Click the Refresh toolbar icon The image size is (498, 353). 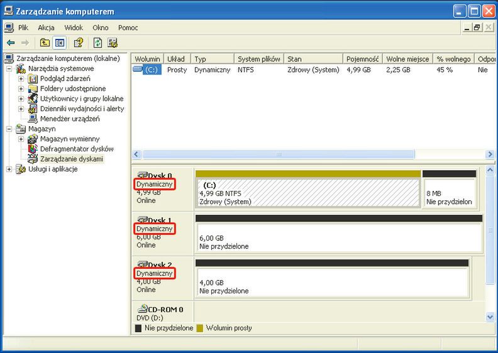(97, 43)
